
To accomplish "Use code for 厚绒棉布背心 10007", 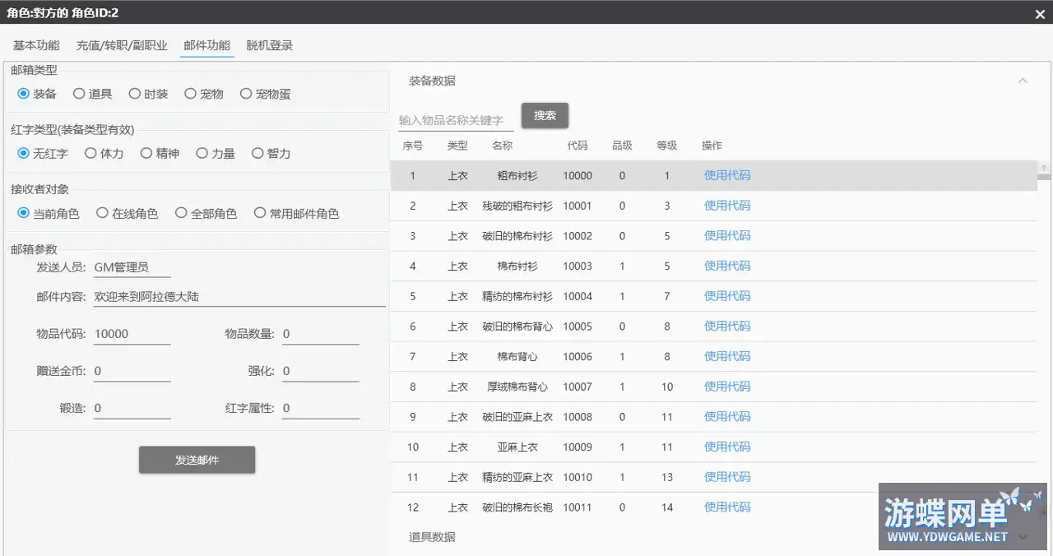I will point(727,387).
